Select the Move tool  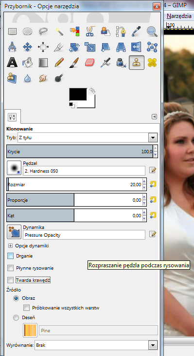27,47
